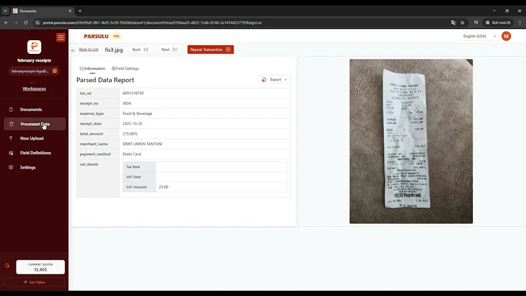This screenshot has width=526, height=296.
Task: Switch to Information tab
Action: pos(92,68)
